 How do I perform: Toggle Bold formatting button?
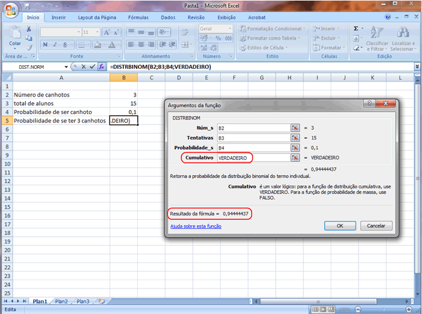tap(45, 45)
